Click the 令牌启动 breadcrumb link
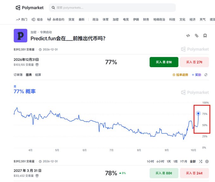Viewport: 215px width, 182px height. pos(46,32)
